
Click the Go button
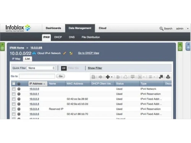point(61,76)
